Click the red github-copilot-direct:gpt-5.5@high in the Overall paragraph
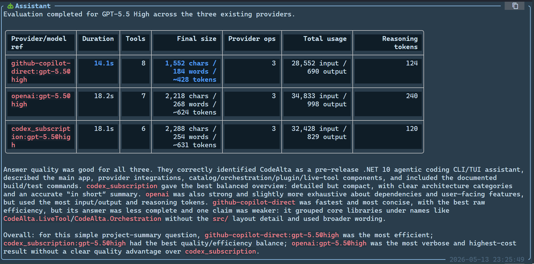 [271, 235]
